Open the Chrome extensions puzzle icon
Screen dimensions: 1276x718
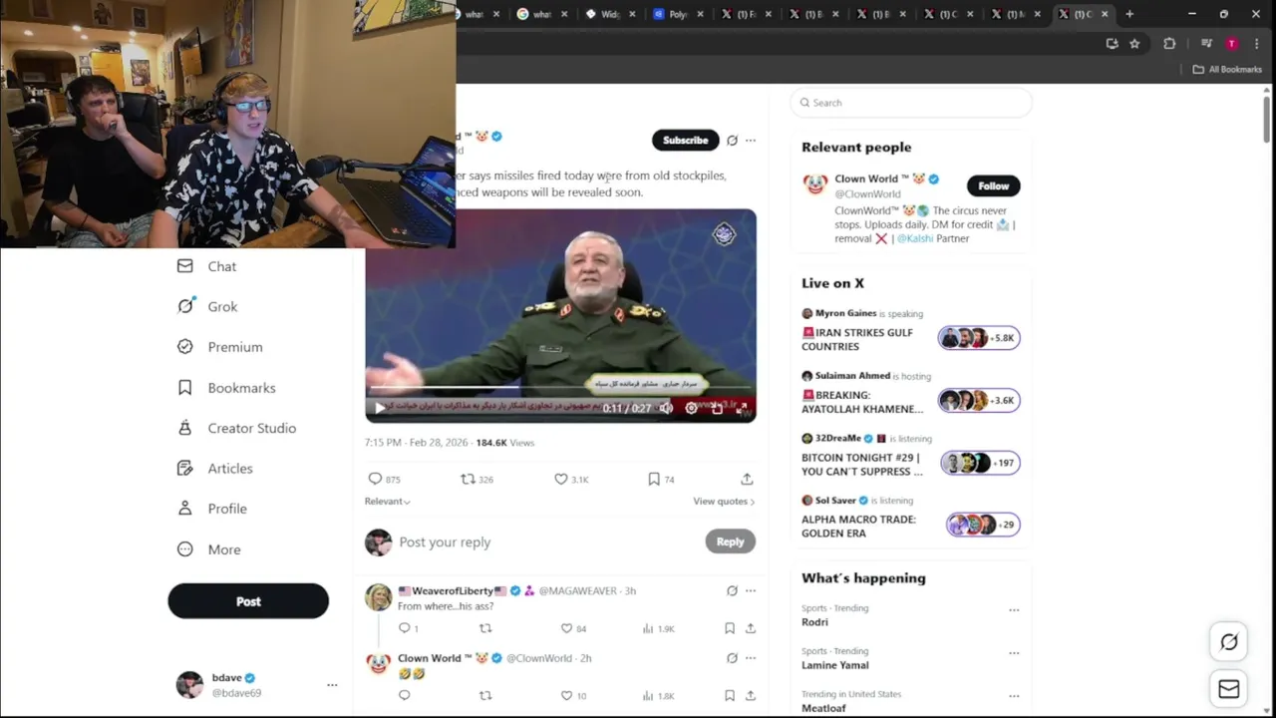tap(1169, 44)
